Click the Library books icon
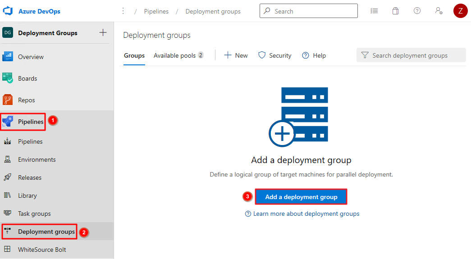Viewport: 471px width, 259px height. pos(8,195)
